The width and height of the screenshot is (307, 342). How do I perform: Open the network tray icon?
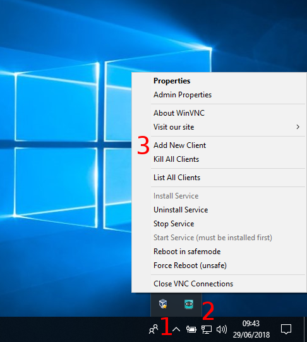[207, 329]
